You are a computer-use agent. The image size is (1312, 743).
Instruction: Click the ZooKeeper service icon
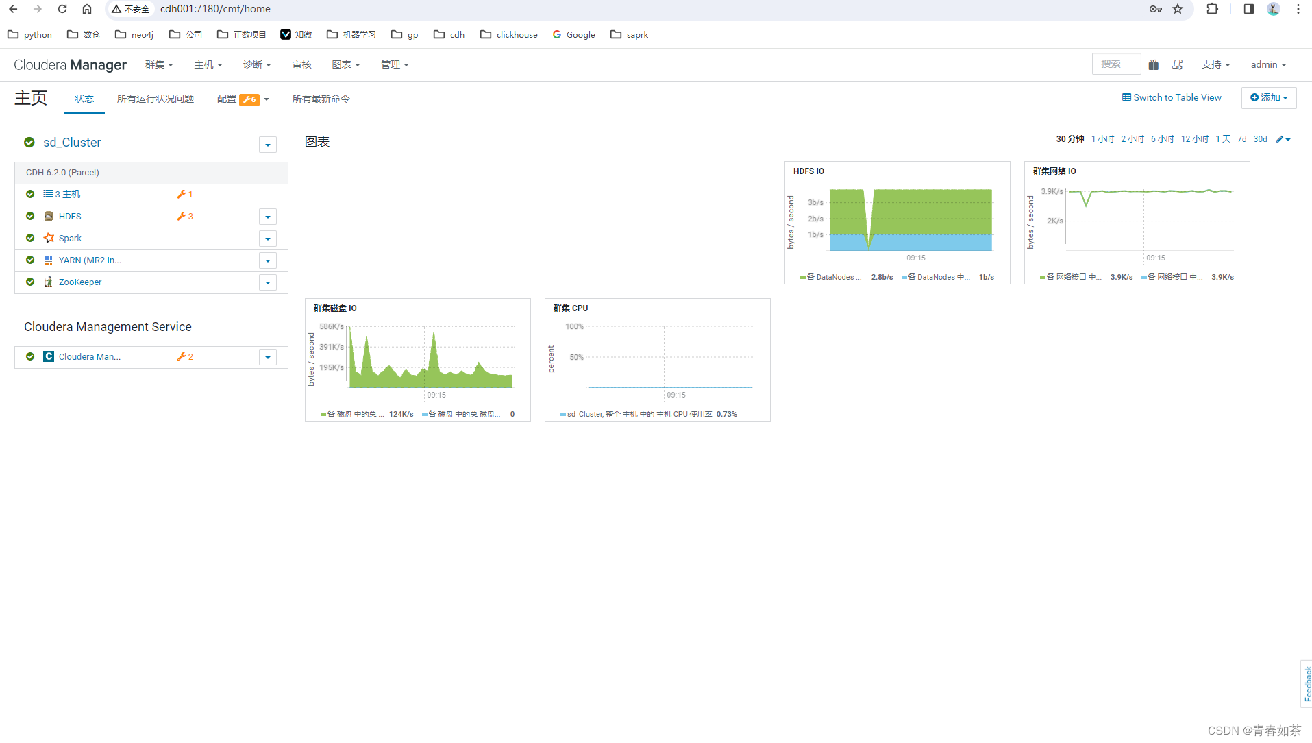click(49, 282)
